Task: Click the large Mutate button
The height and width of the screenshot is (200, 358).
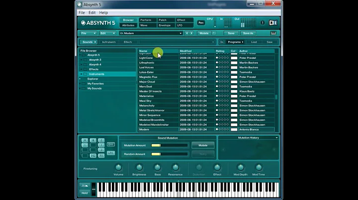Action: 203,145
